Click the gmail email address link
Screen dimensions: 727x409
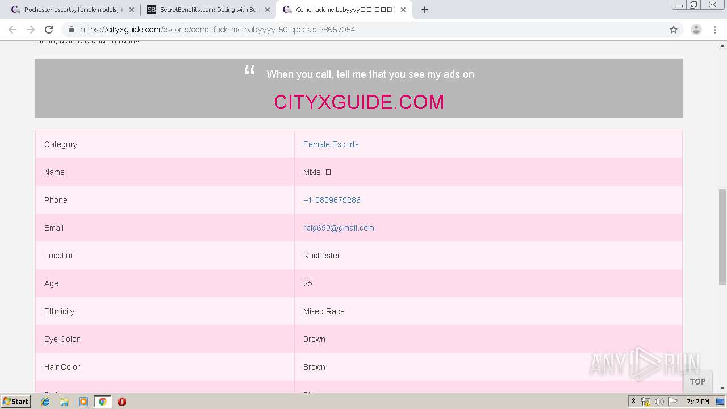(339, 228)
